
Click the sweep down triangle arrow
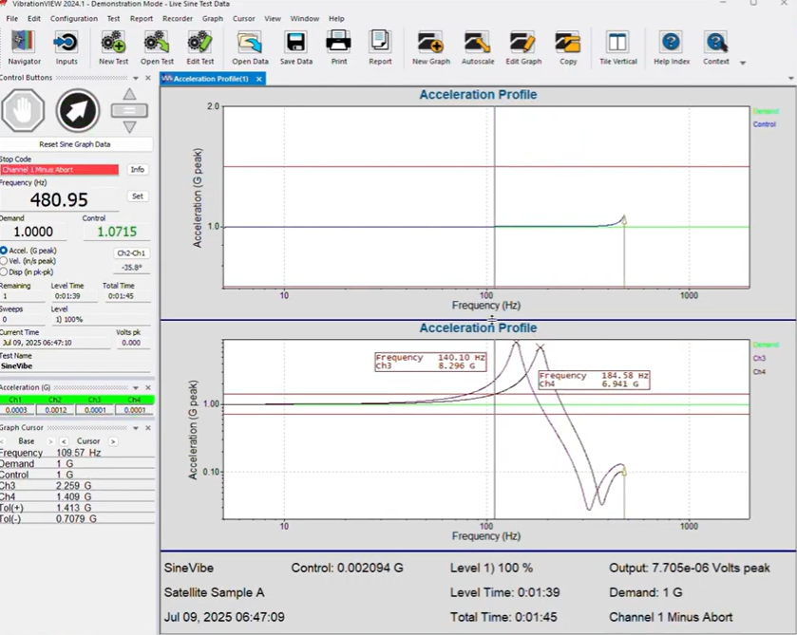(129, 127)
